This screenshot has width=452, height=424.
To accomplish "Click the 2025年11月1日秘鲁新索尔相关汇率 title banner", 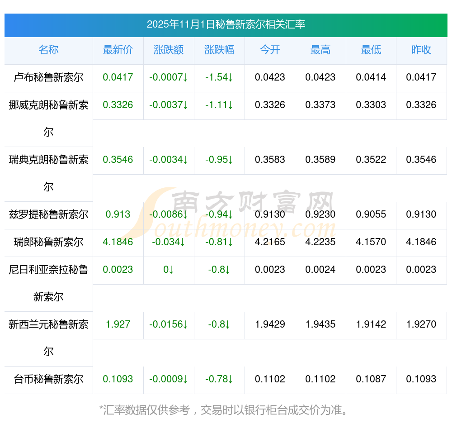I will click(226, 24).
